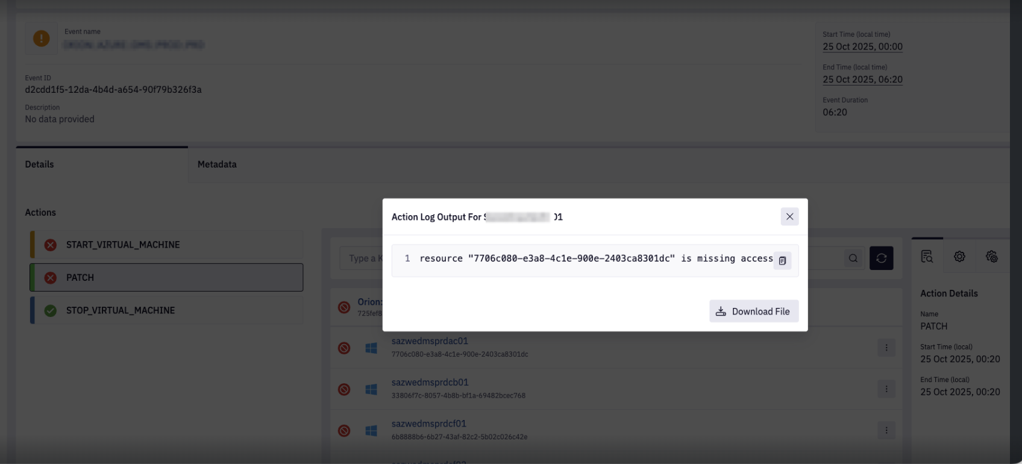Click the search magnifier icon

(853, 258)
